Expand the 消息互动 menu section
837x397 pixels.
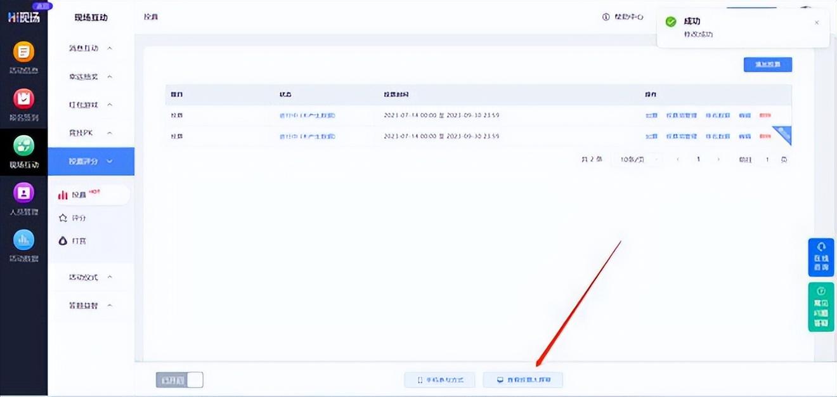click(91, 48)
